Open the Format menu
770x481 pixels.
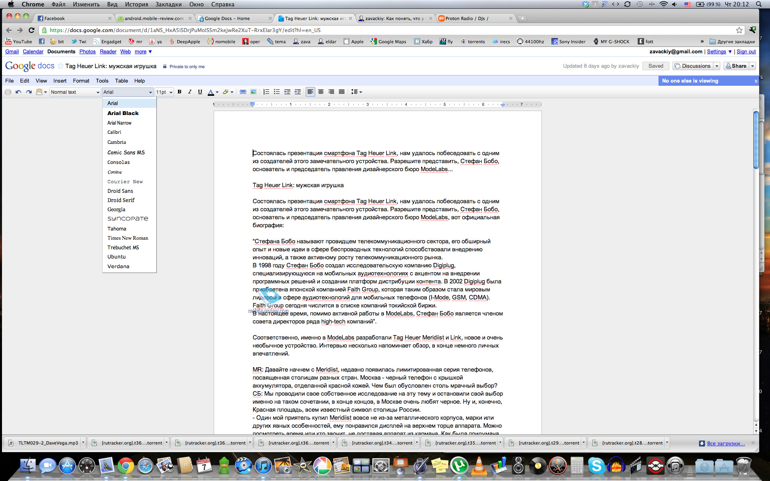pos(81,81)
